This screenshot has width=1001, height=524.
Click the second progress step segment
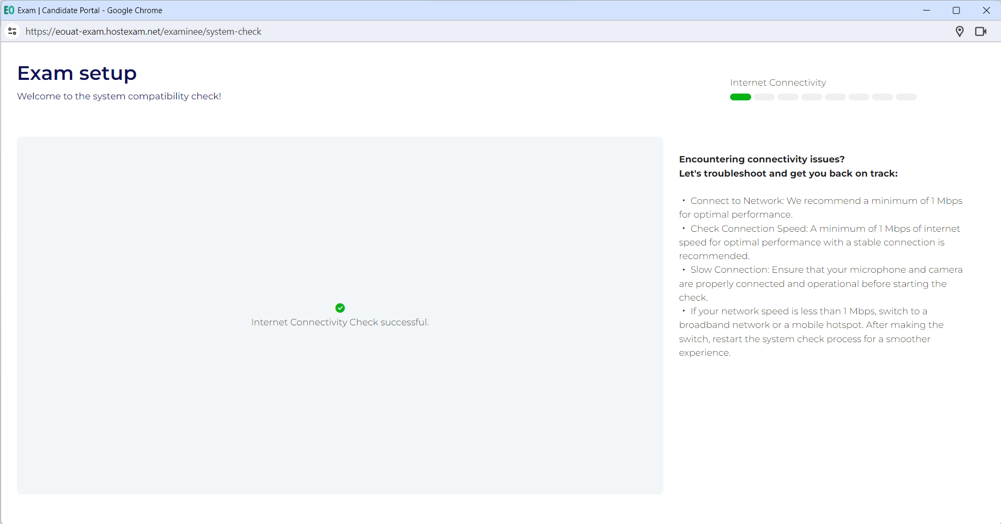[764, 97]
